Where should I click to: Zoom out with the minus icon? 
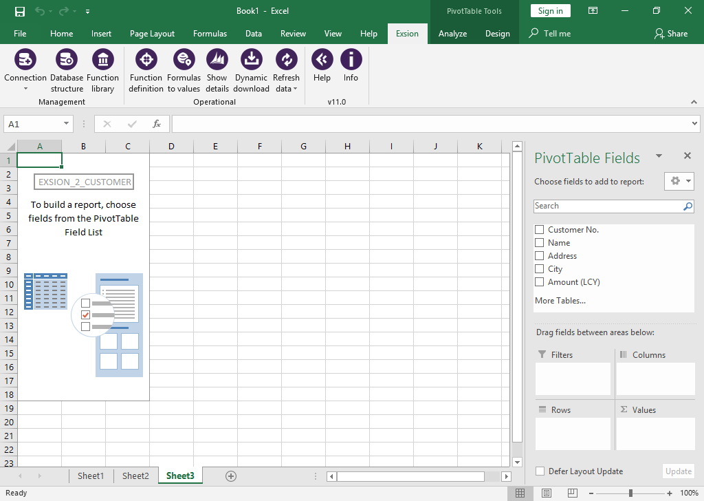(591, 493)
